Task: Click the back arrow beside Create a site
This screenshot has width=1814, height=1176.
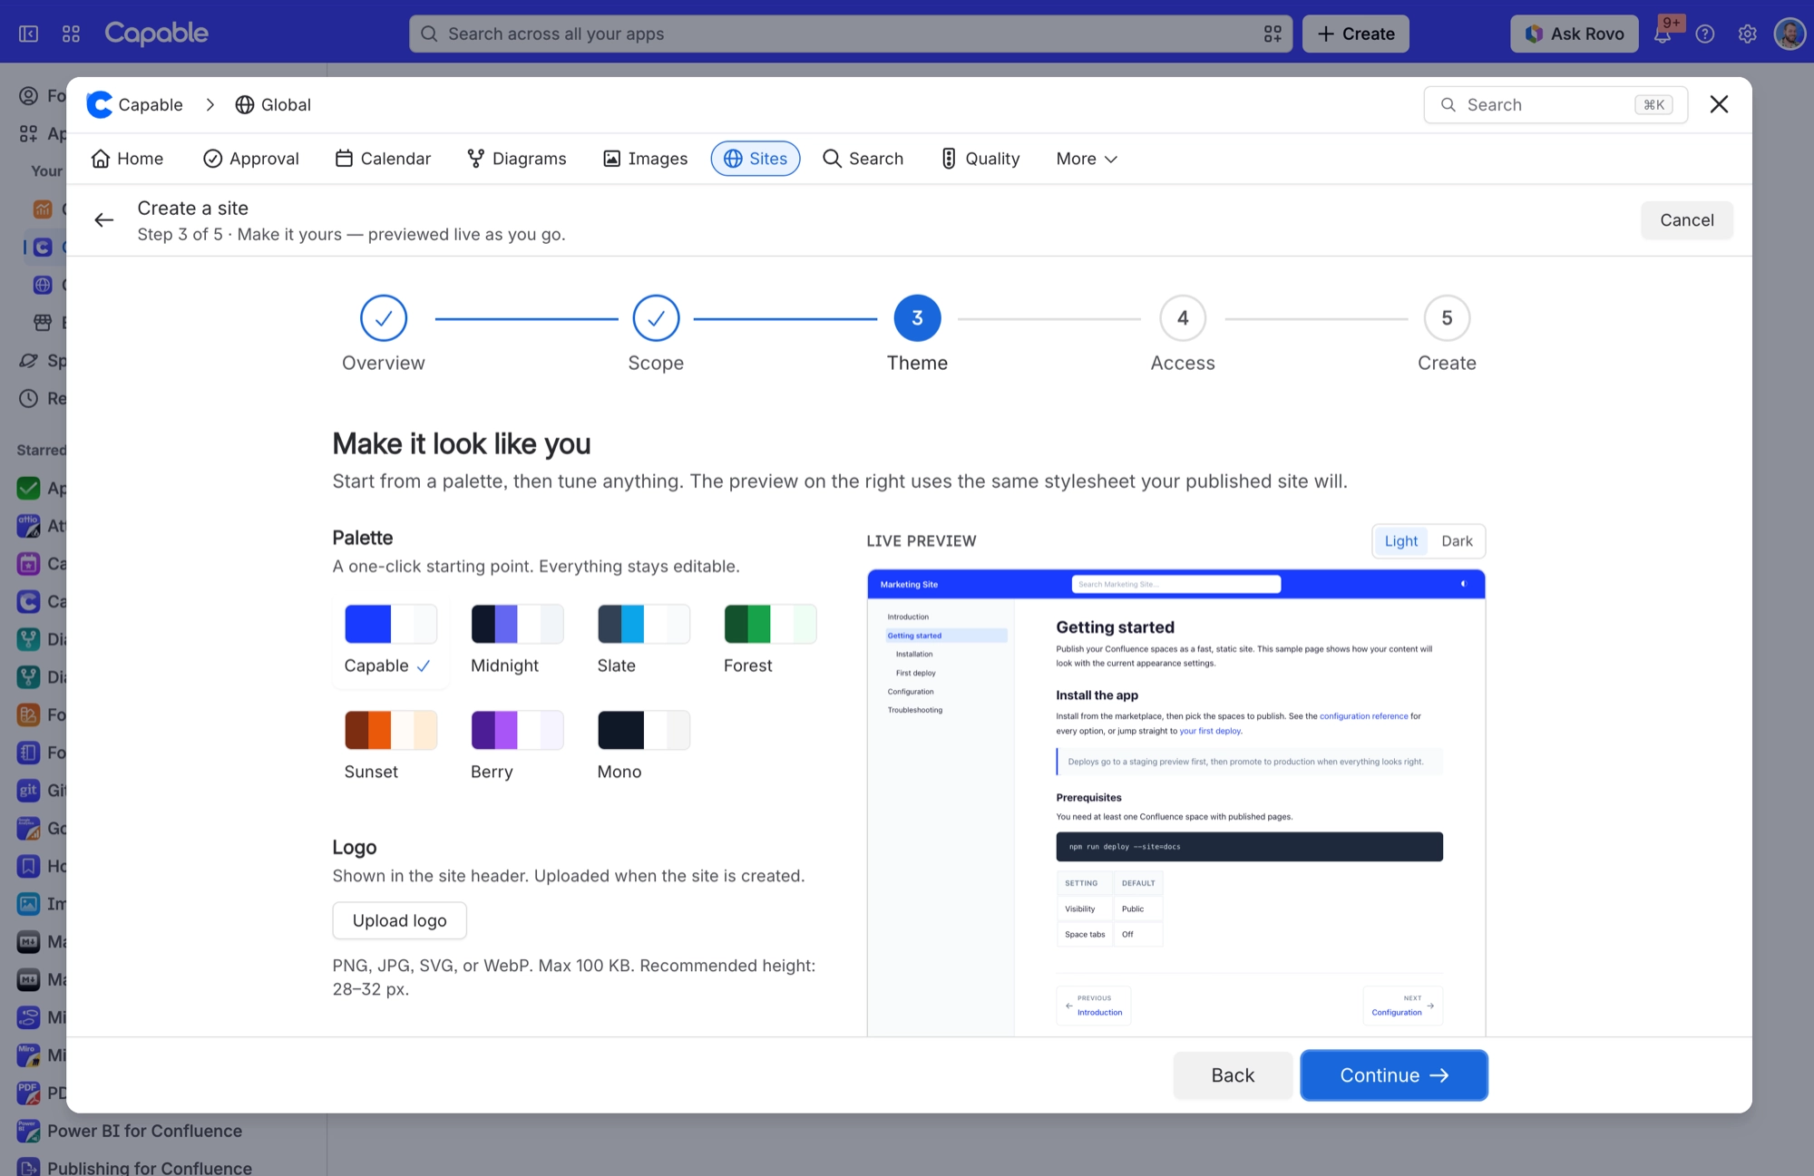Action: click(x=104, y=220)
